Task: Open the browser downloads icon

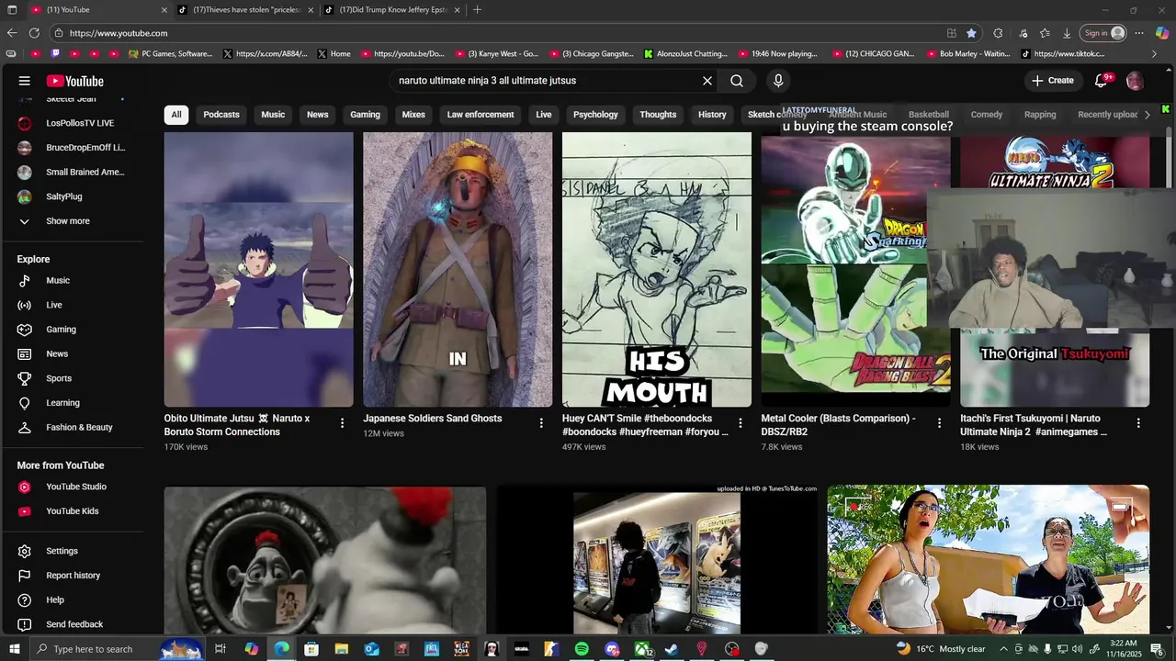Action: (x=1067, y=33)
